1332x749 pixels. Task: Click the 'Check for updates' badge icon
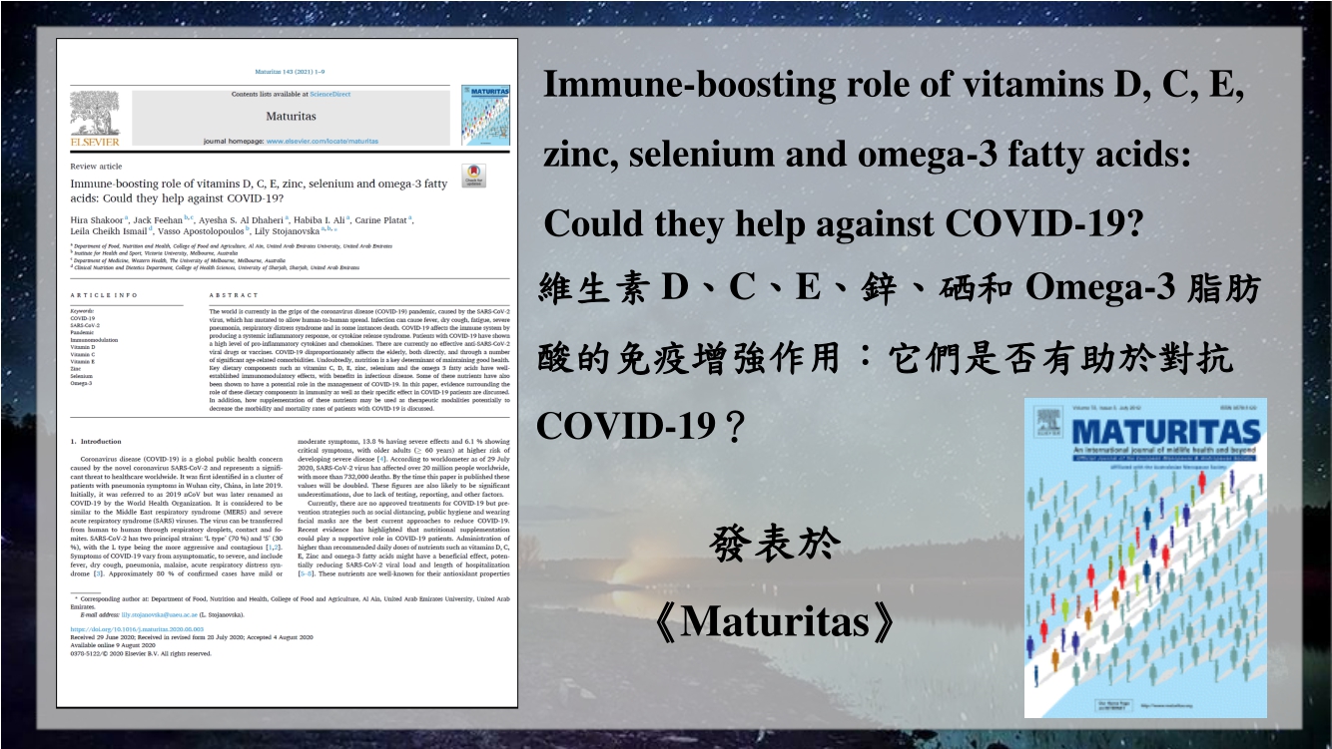pyautogui.click(x=473, y=176)
